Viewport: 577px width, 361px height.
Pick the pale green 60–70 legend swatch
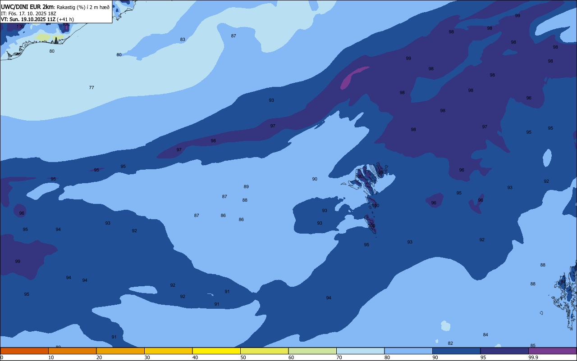(312, 351)
